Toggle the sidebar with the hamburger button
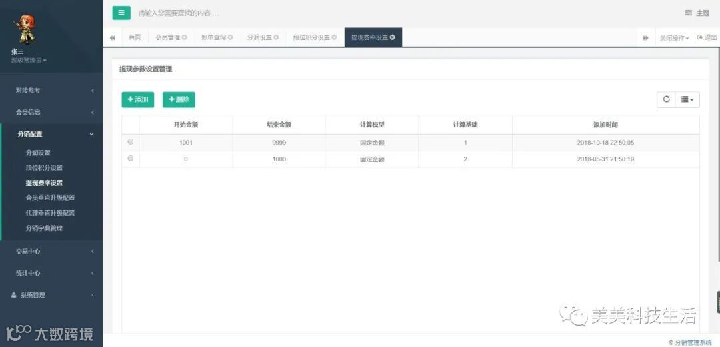Screen dimensions: 720x347 pyautogui.click(x=121, y=13)
